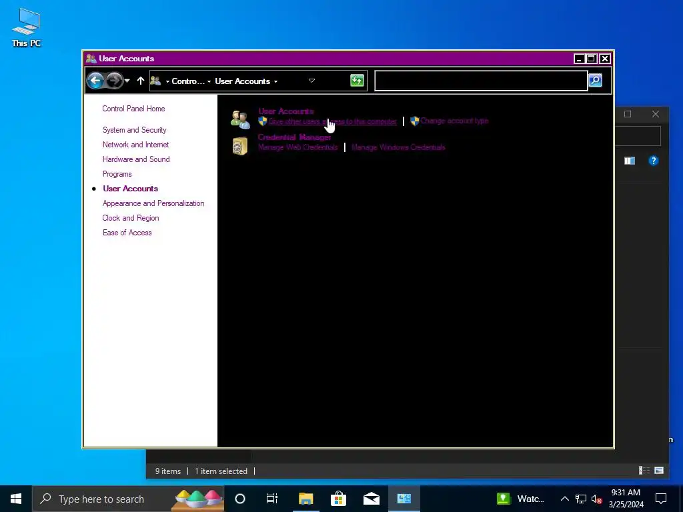The width and height of the screenshot is (683, 512).
Task: Click the Forward navigation arrow
Action: click(114, 81)
